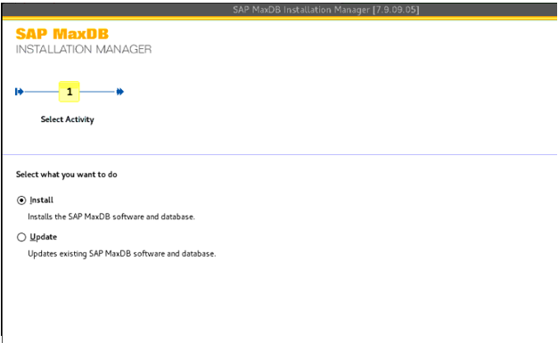
Task: Click the wizard end double-arrow icon
Action: click(x=120, y=92)
